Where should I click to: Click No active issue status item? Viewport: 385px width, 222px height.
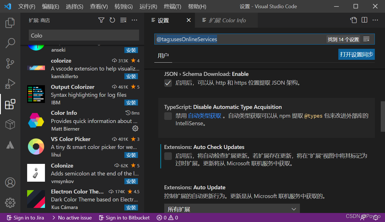72,218
